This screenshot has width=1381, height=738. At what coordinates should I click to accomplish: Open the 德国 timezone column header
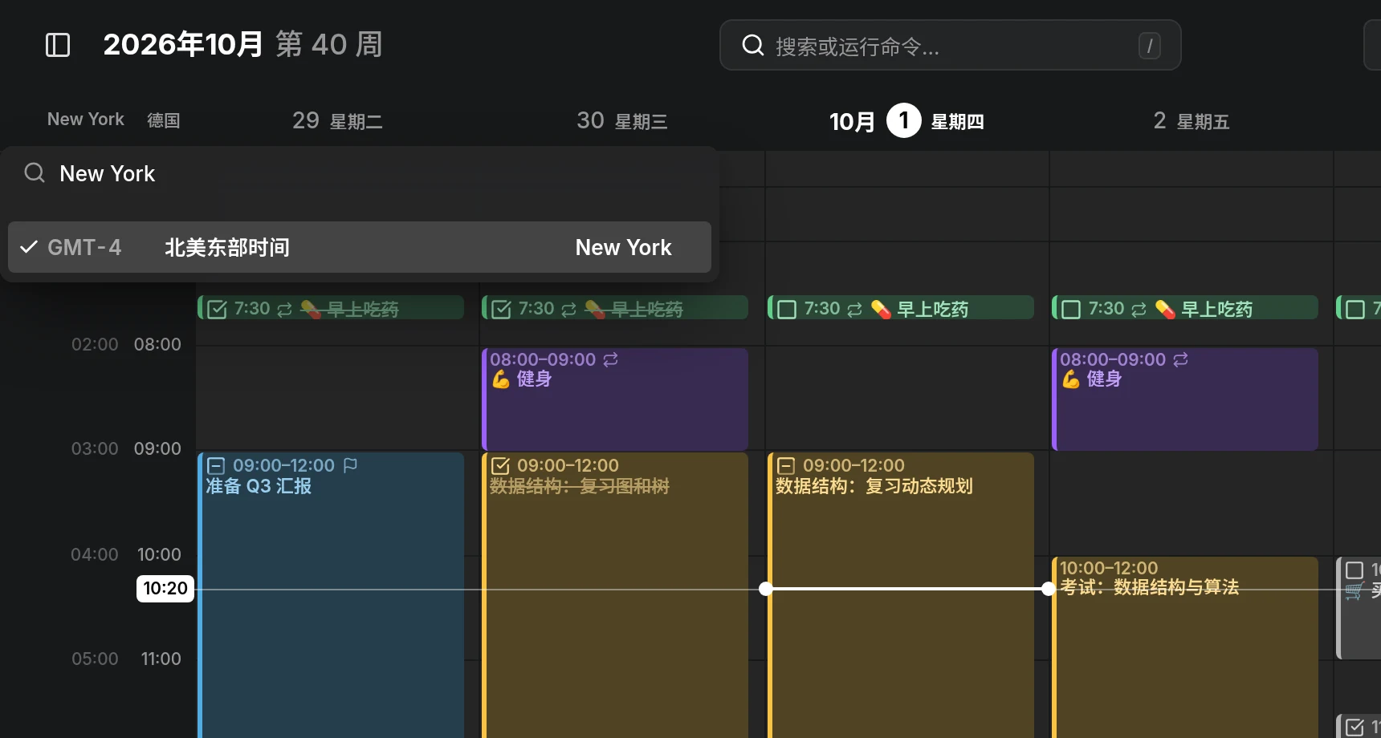click(163, 120)
